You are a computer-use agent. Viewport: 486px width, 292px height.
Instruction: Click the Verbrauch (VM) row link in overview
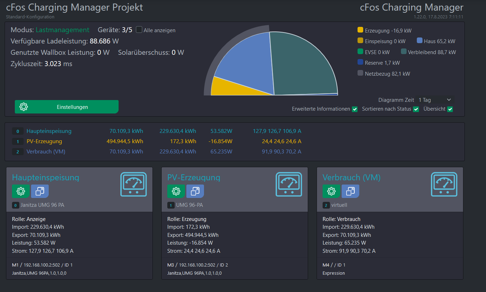click(x=46, y=152)
